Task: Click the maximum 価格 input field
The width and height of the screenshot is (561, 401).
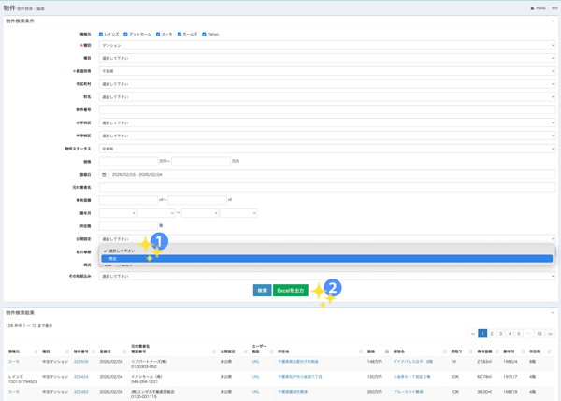Action: click(201, 162)
